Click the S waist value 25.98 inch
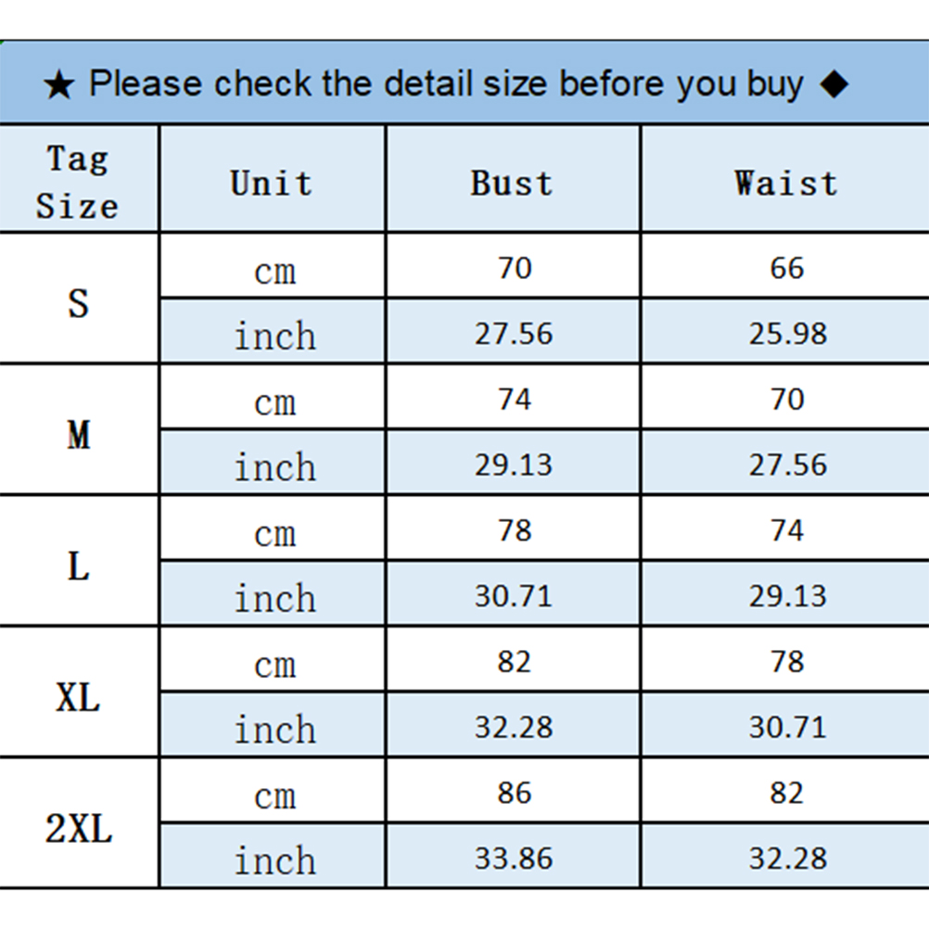The image size is (929, 929). 787,333
